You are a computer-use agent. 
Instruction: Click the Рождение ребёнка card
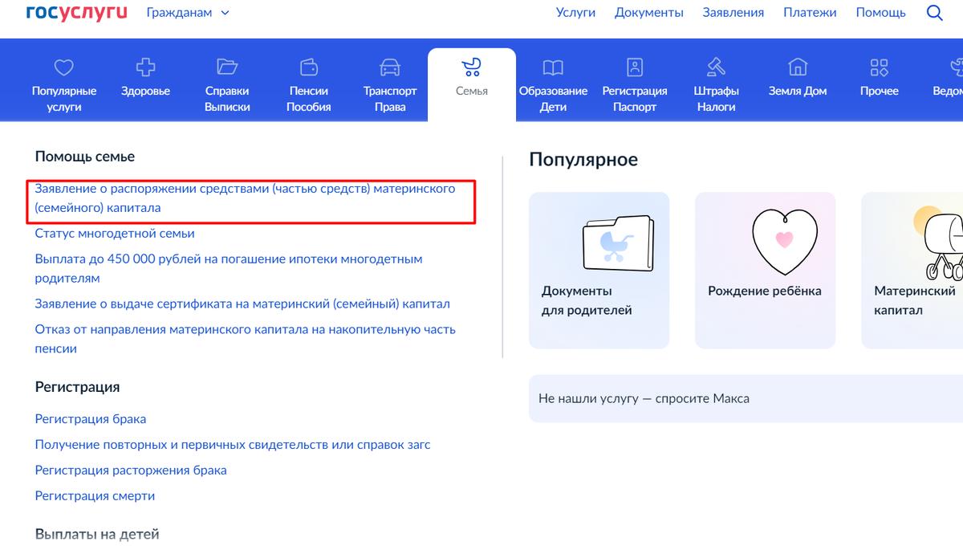(765, 270)
